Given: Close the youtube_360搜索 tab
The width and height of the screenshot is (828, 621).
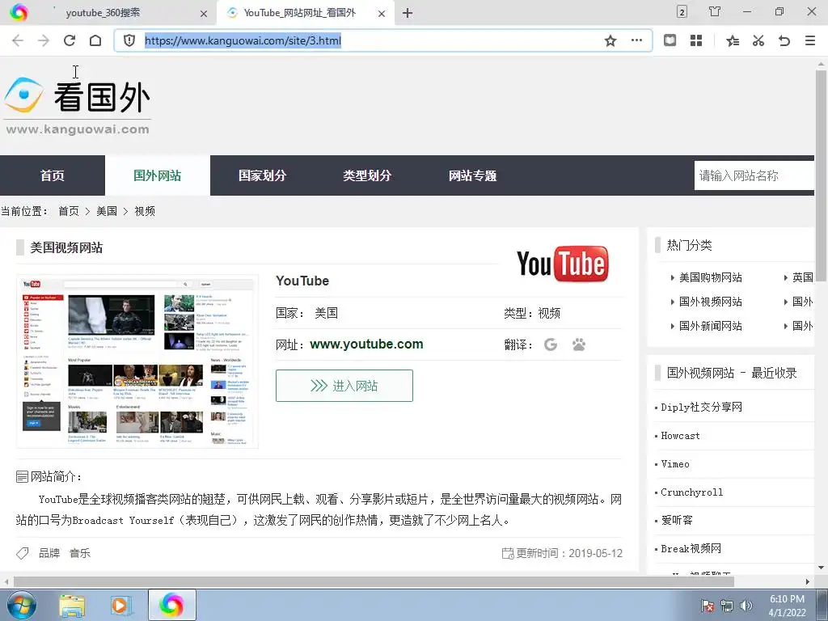Looking at the screenshot, I should click(x=204, y=14).
